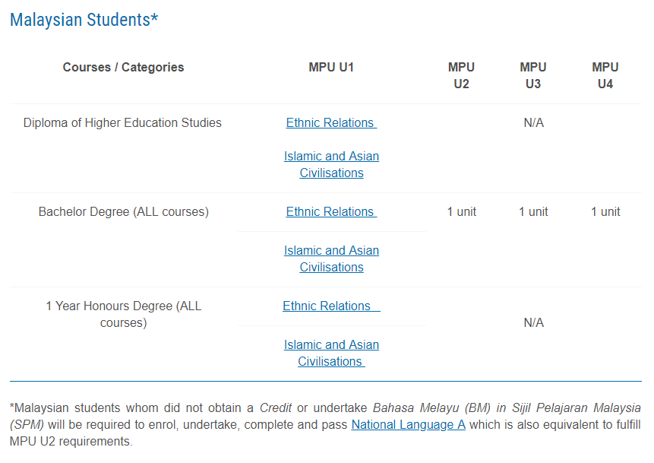654x463 pixels.
Task: Select 1 unit under MPU U4
Action: click(605, 211)
